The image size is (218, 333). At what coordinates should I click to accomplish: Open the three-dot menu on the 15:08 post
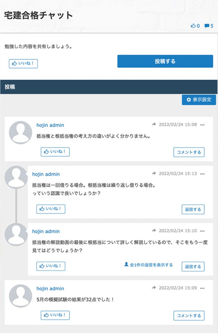click(x=202, y=125)
